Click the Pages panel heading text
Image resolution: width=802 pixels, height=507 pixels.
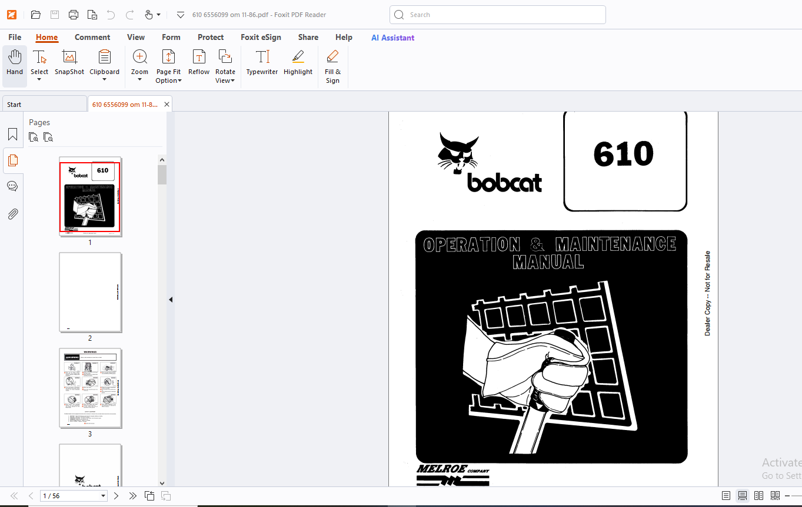[x=39, y=122]
